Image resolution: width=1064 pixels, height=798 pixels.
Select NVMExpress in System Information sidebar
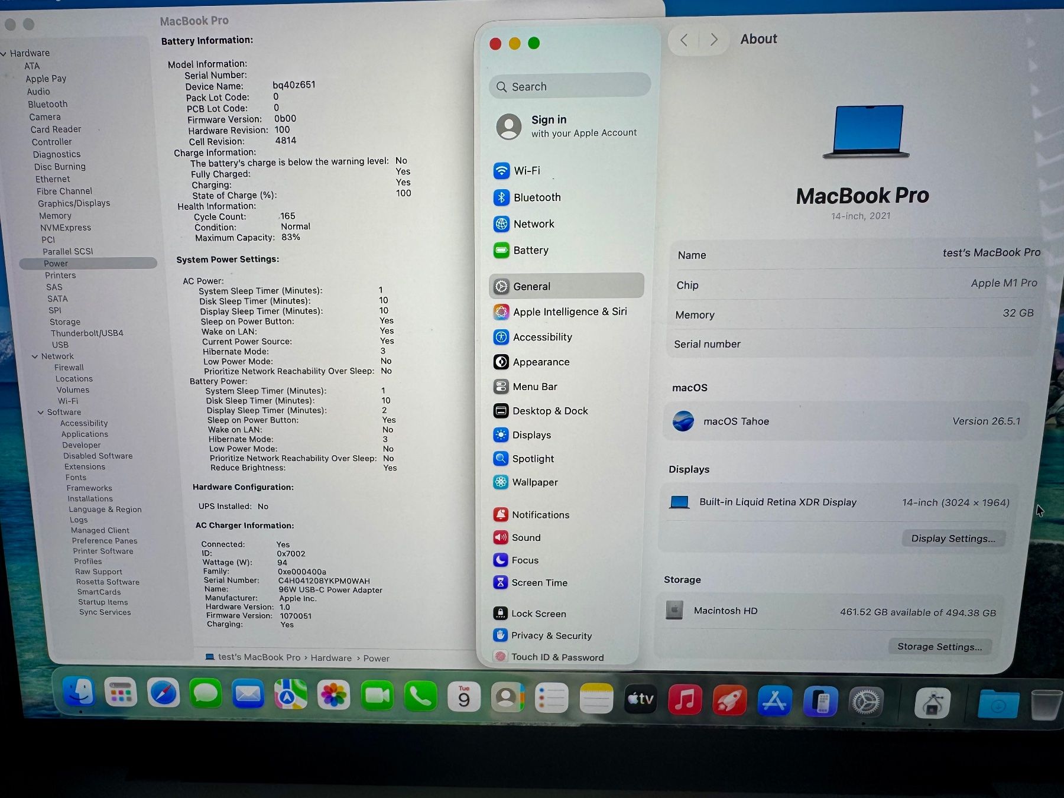click(x=66, y=228)
